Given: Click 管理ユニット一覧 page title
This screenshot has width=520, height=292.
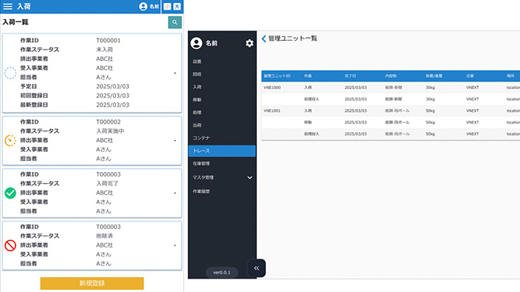Looking at the screenshot, I should coord(293,39).
